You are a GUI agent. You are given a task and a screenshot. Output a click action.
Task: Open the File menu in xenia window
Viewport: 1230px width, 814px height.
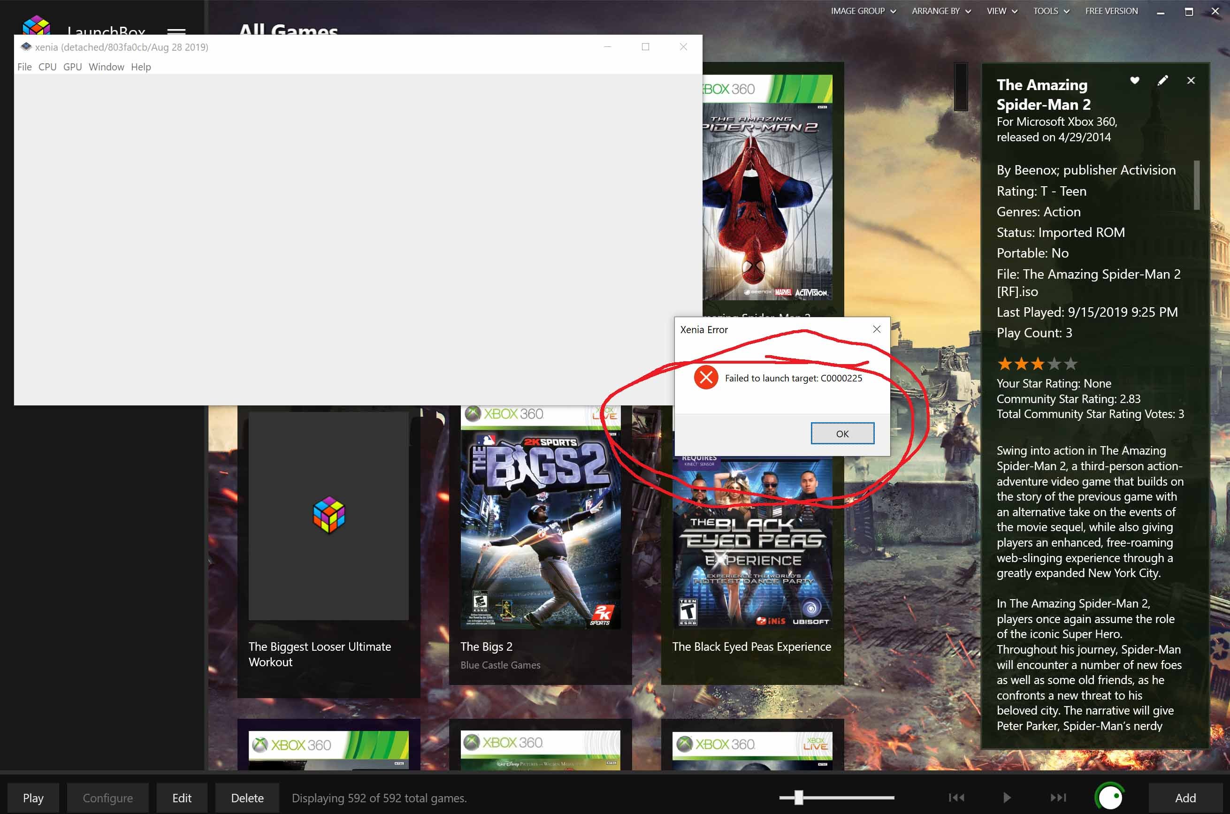24,67
